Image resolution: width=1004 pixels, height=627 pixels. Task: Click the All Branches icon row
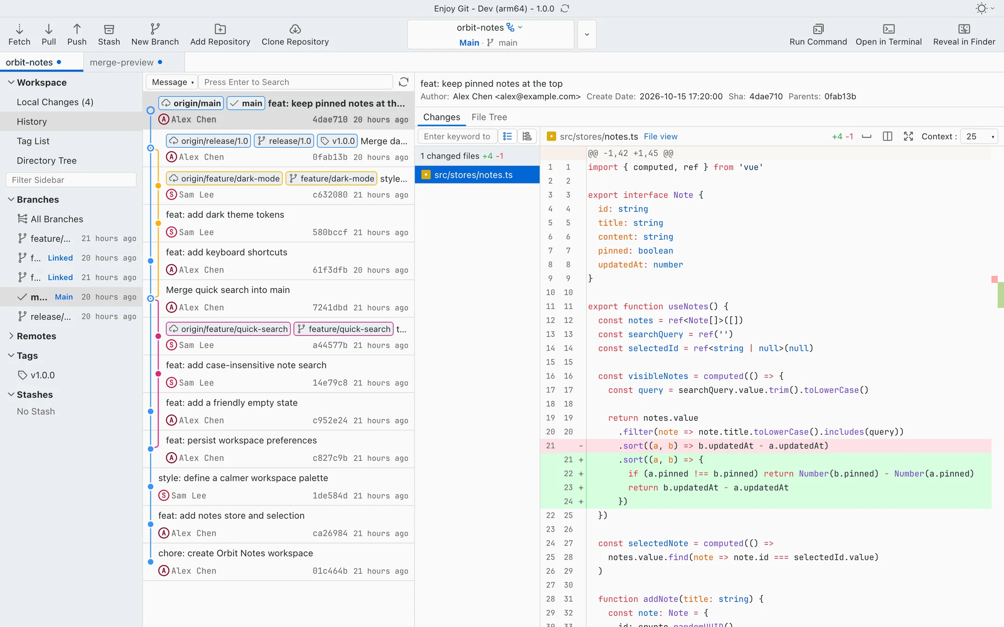click(x=71, y=219)
